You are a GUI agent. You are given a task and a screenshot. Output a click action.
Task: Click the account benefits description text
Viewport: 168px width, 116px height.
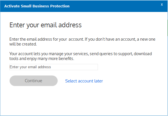[x=81, y=56]
